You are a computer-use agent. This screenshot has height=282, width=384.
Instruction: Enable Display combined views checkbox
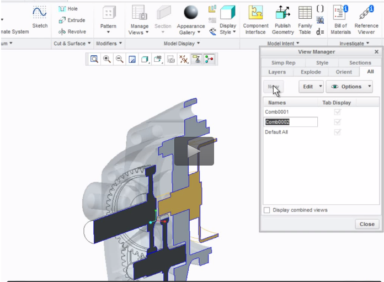pyautogui.click(x=267, y=210)
